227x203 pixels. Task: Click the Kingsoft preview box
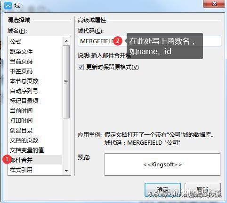pos(162,164)
